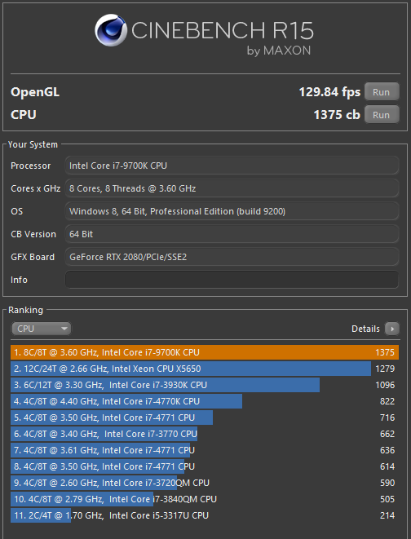The height and width of the screenshot is (539, 411).
Task: Select ranking row 4 Core i7-4770K
Action: coord(205,401)
